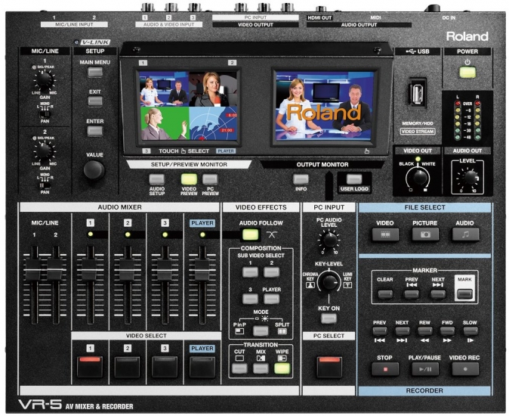Toggle the POWER button
This screenshot has height=416, width=509.
[x=467, y=72]
